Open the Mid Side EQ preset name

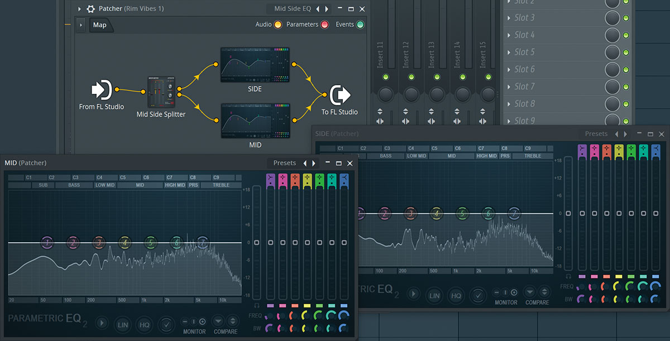click(x=293, y=9)
